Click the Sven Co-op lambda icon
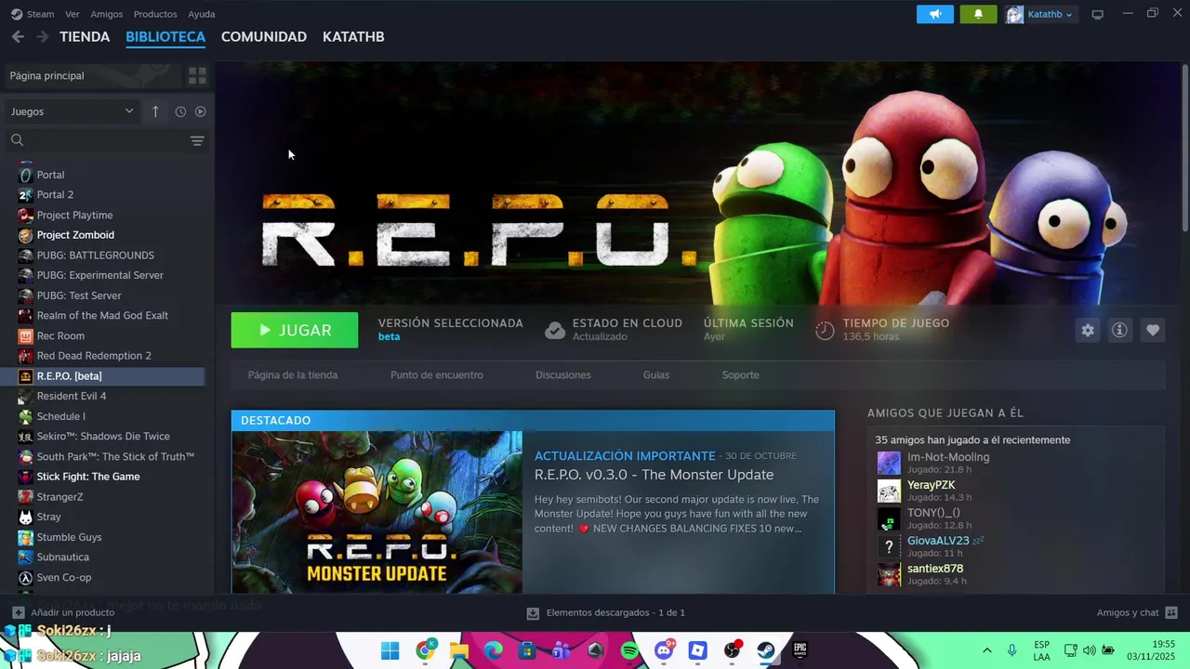This screenshot has height=669, width=1190. click(26, 577)
